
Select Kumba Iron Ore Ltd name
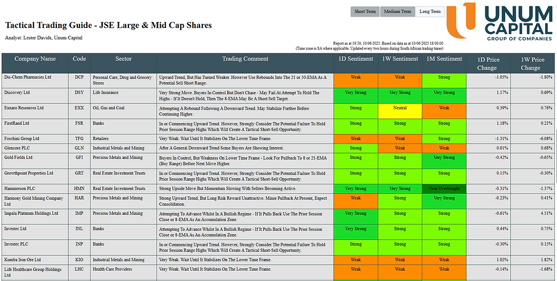click(22, 260)
